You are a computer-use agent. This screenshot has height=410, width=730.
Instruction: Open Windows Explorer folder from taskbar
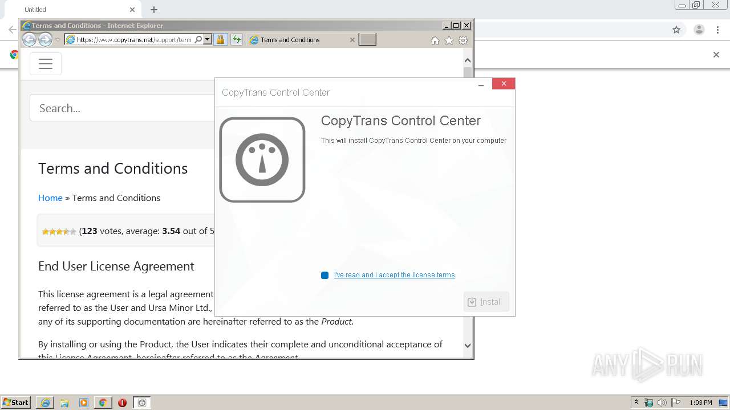(64, 403)
